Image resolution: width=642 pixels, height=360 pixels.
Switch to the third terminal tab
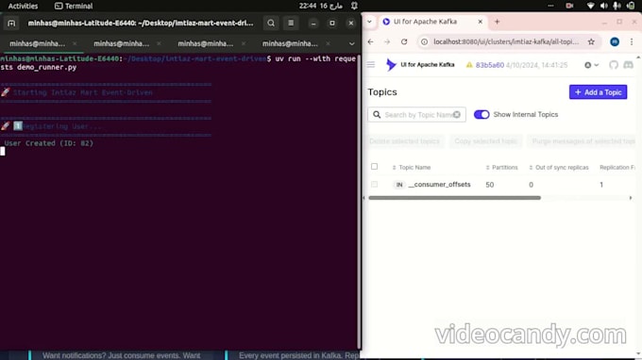pos(206,43)
